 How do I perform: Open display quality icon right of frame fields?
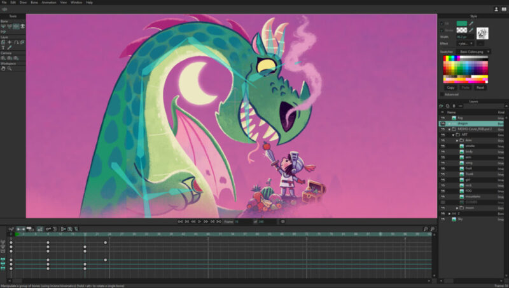pos(282,221)
